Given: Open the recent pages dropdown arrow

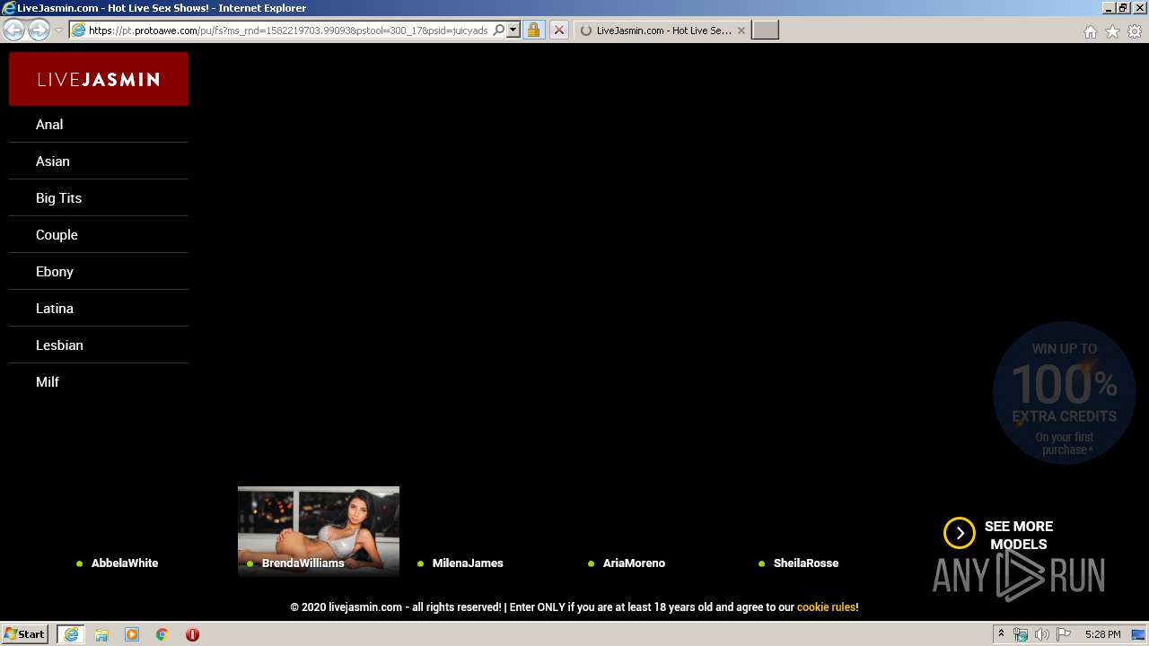Looking at the screenshot, I should click(x=58, y=31).
